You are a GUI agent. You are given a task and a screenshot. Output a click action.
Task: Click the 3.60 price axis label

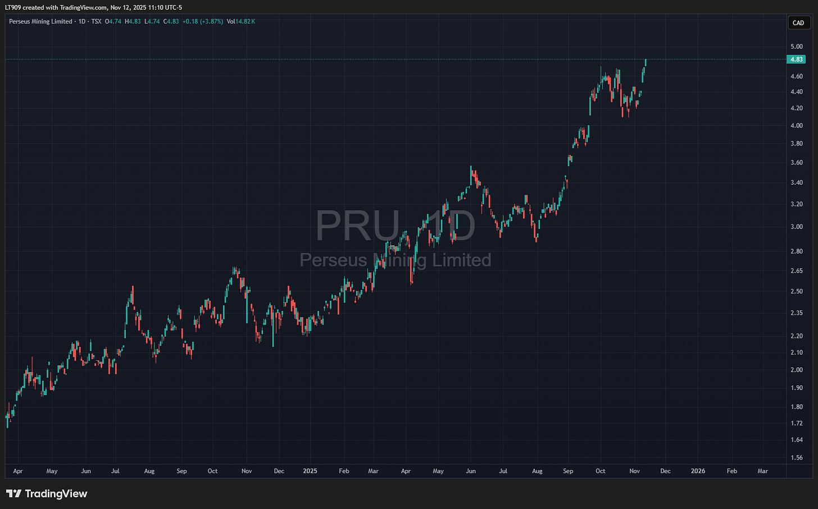click(x=797, y=163)
